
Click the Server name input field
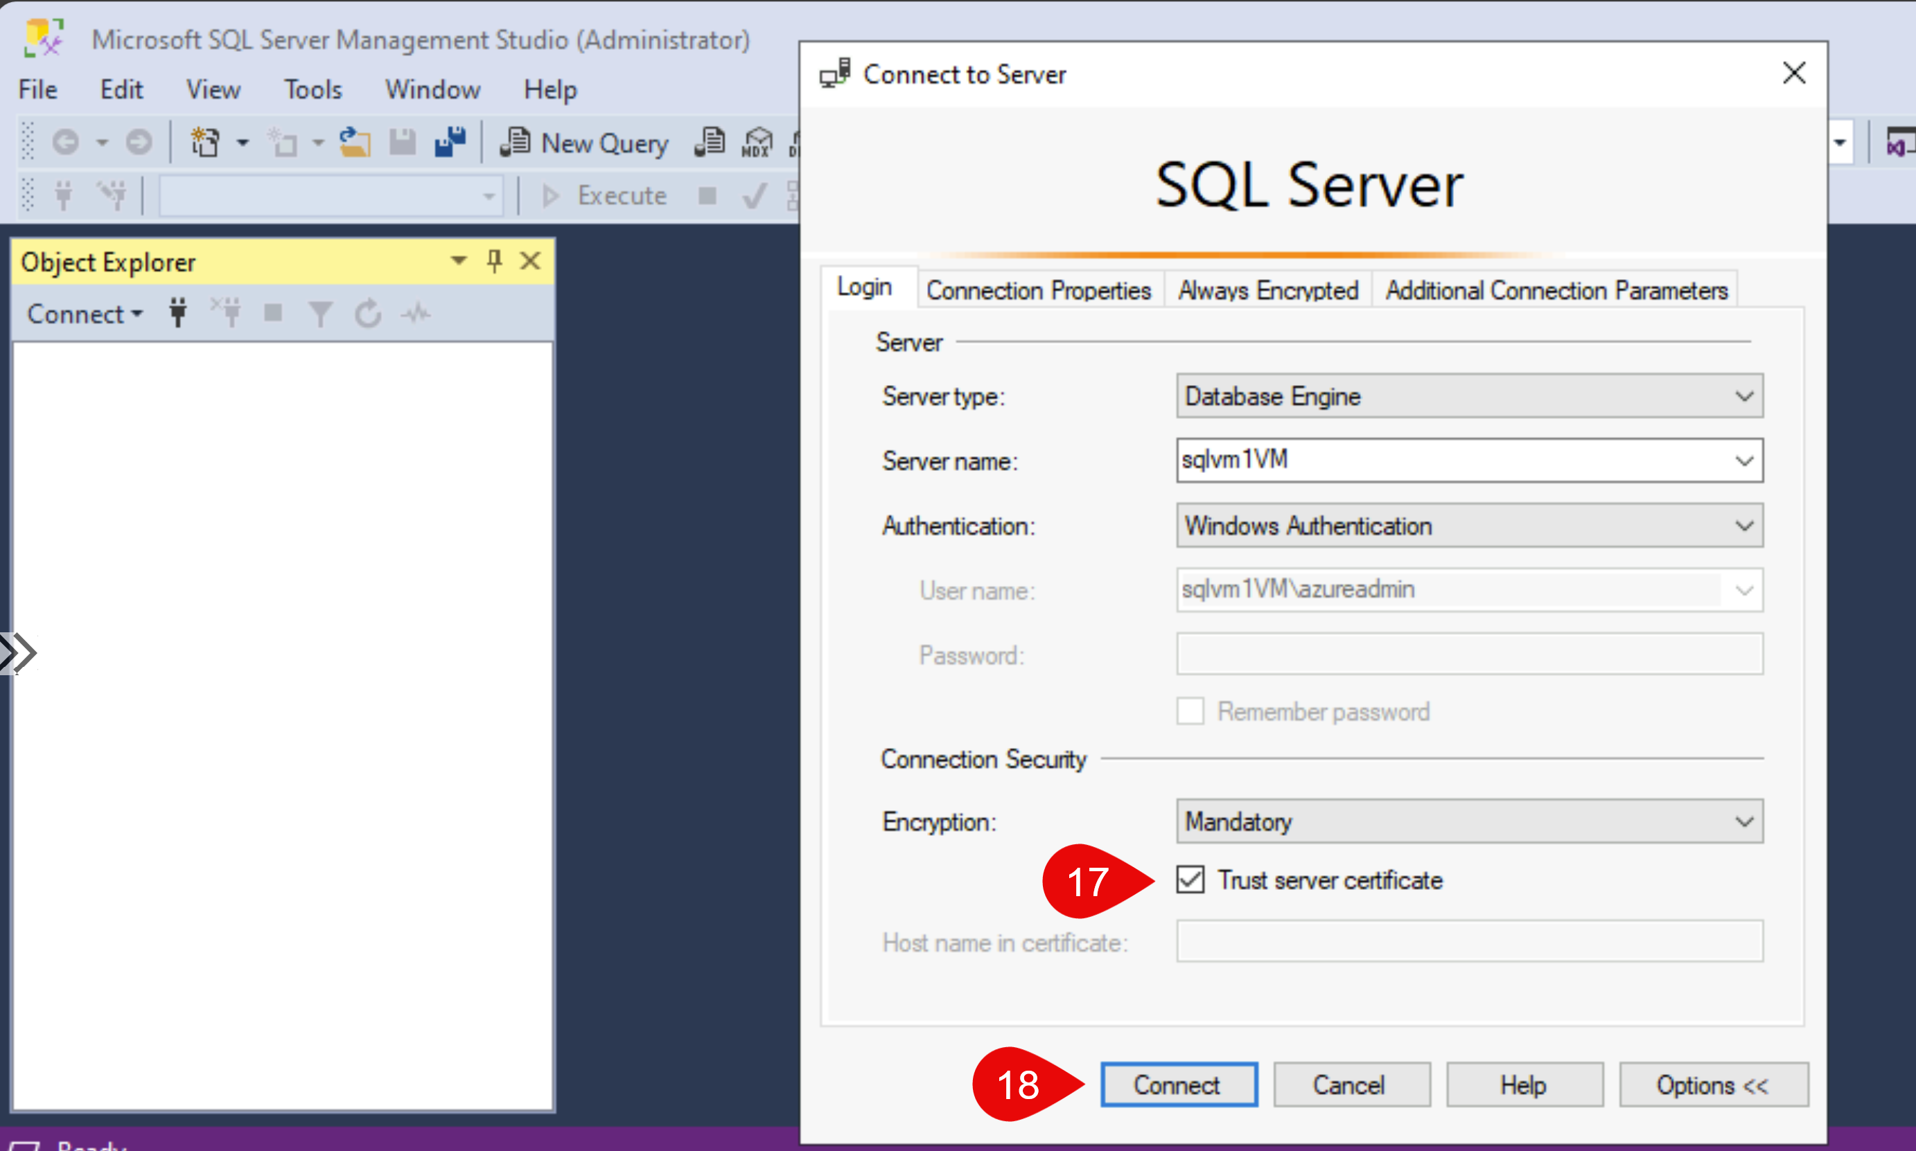click(1451, 461)
